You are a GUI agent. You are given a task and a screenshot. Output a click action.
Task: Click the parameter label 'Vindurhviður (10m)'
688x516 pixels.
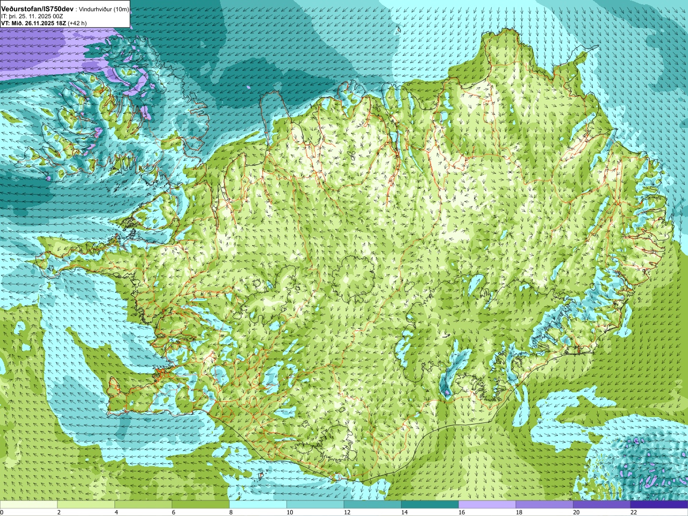coord(104,10)
